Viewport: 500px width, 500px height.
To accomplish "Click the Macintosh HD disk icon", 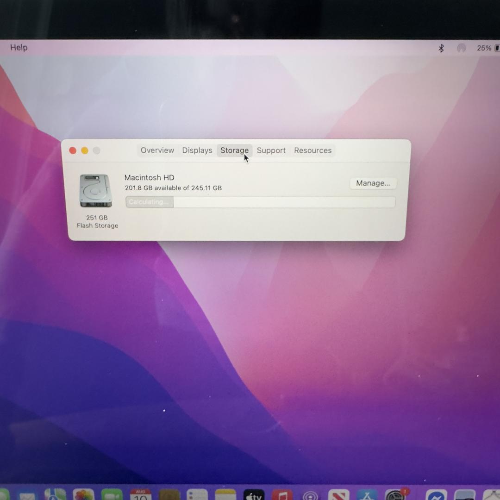I will (96, 191).
